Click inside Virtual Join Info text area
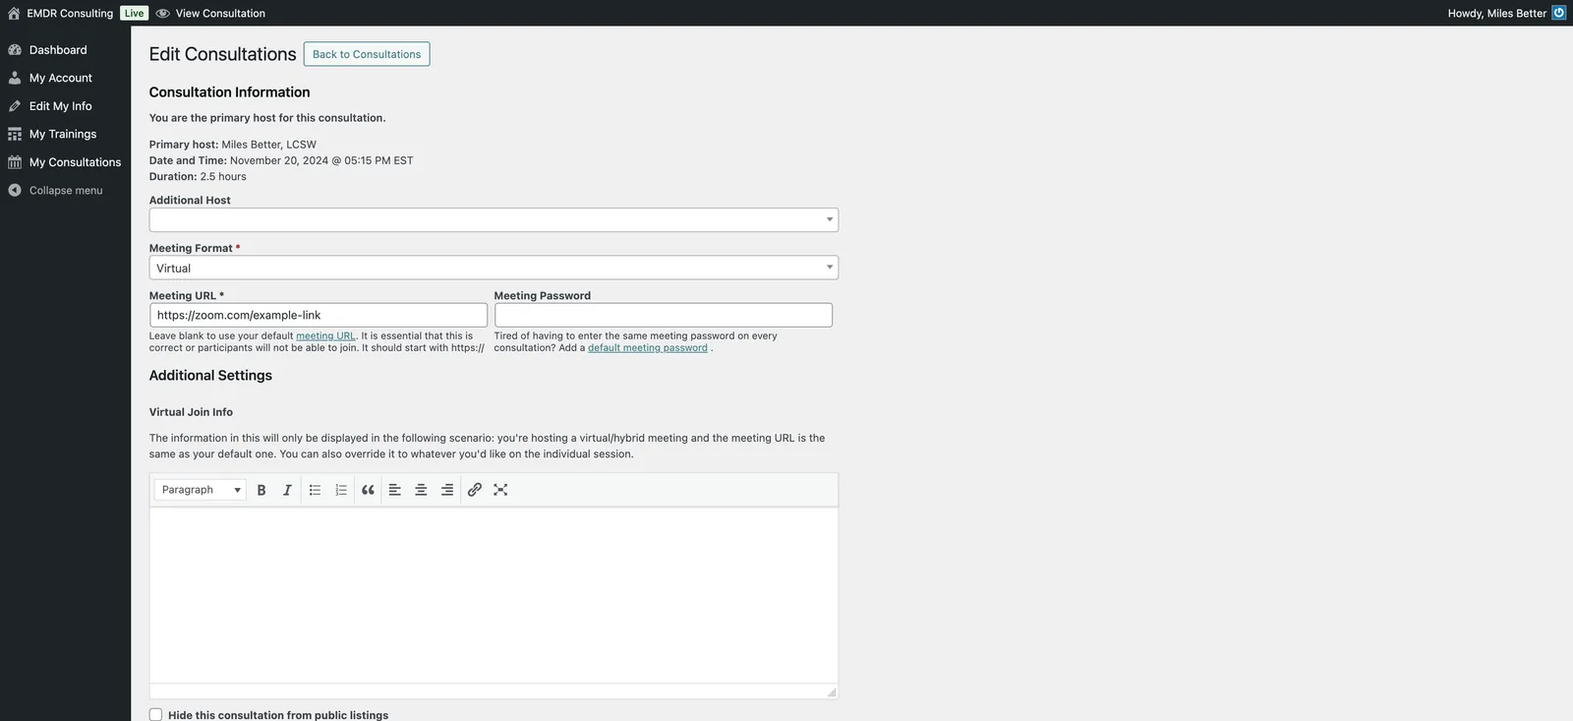The image size is (1573, 721). [494, 595]
